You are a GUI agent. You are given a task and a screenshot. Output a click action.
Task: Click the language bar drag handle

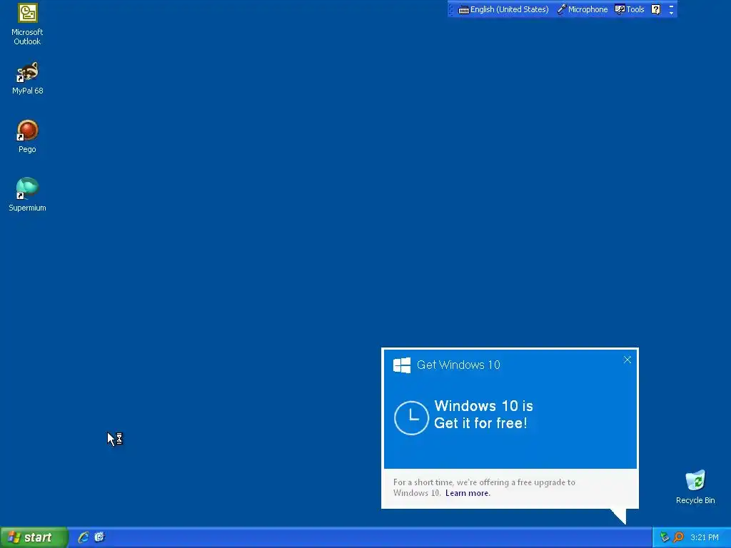click(451, 9)
